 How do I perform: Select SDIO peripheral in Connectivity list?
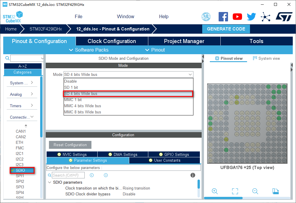[x=20, y=170]
